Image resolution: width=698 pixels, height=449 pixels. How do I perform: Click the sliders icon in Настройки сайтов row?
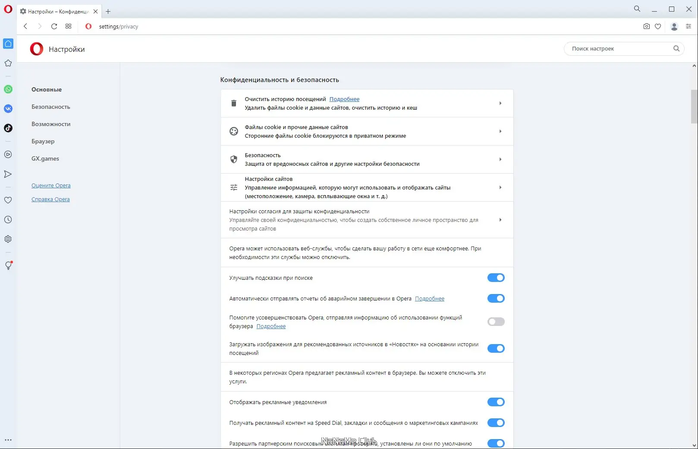[234, 187]
